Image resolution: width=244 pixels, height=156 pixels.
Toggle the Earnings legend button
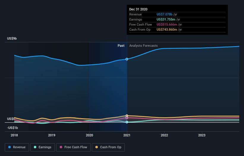[42, 147]
